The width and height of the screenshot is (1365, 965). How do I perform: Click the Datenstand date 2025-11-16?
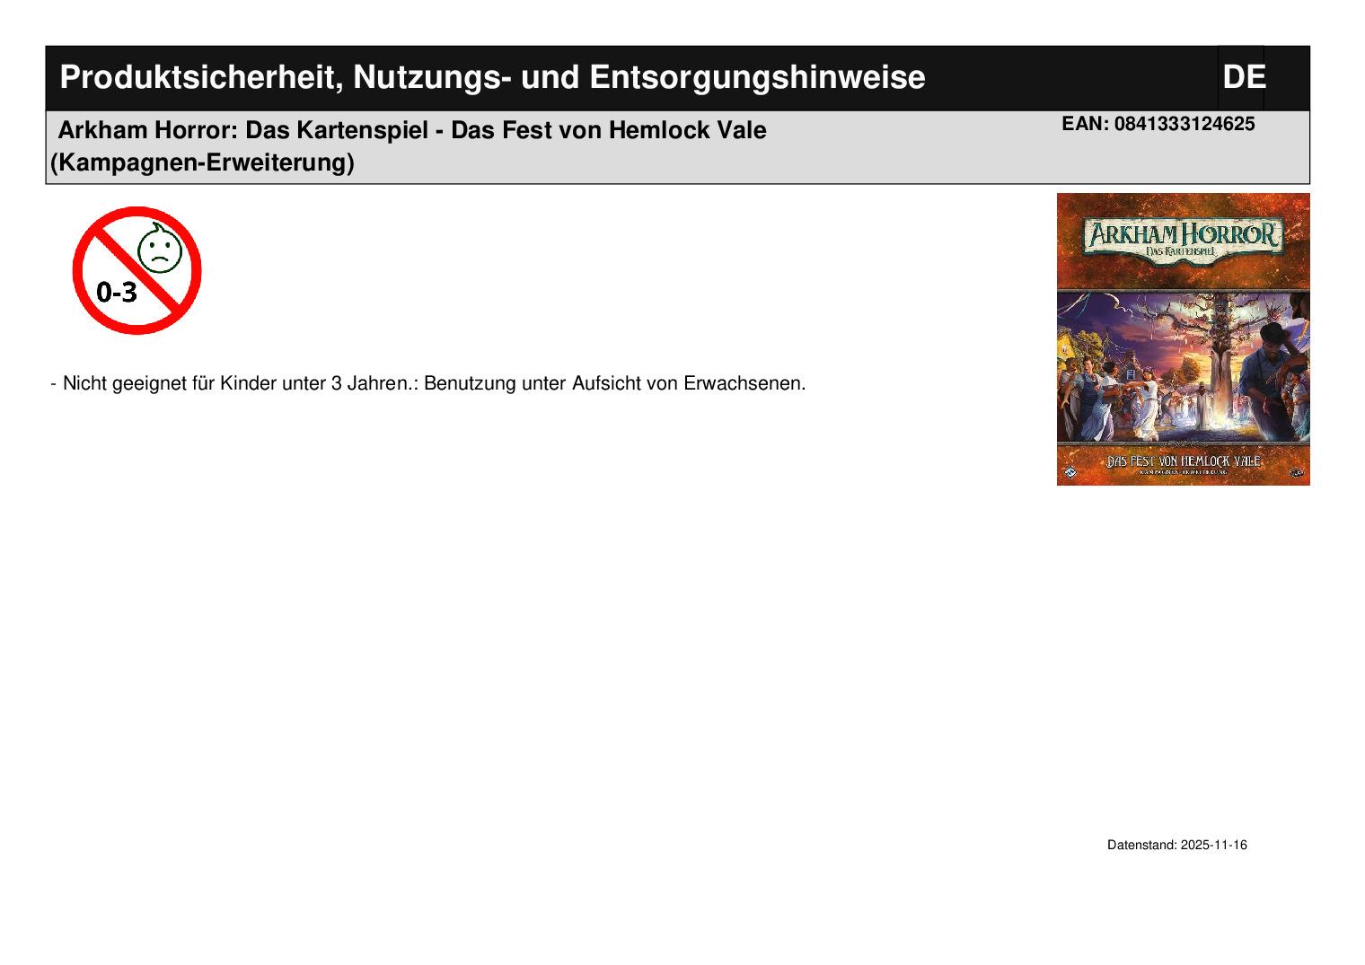1213,845
